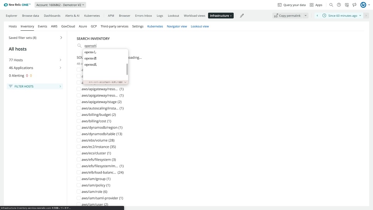Open Kubernetes in top navigation bar
373x210 pixels.
[x=92, y=16]
